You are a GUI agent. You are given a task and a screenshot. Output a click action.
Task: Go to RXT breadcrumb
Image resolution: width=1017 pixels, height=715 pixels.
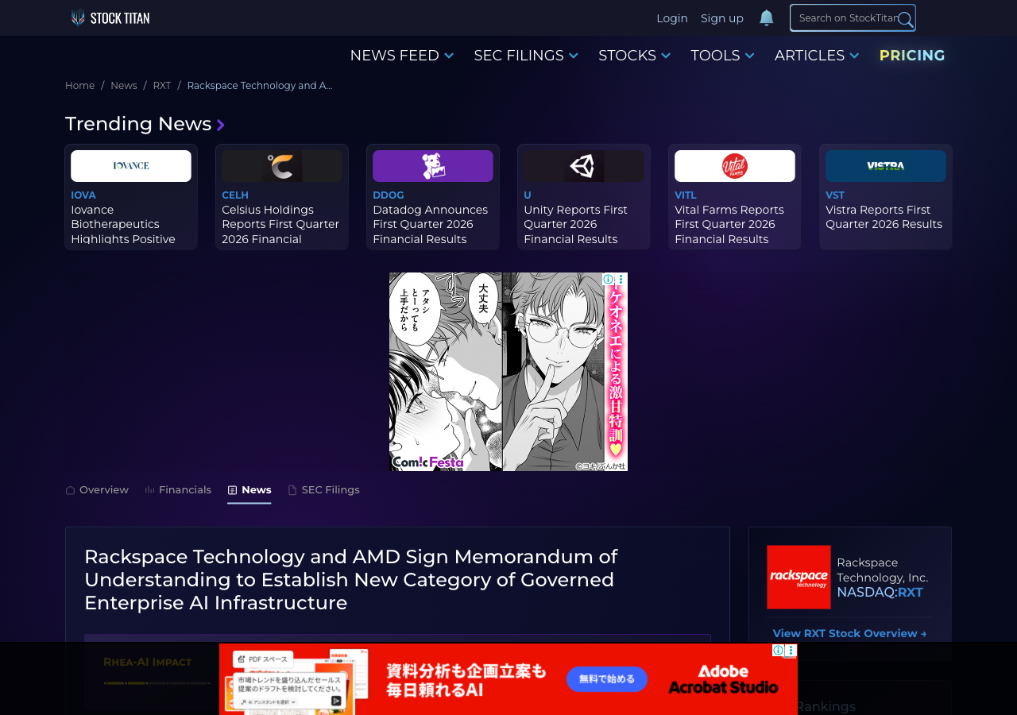[162, 86]
